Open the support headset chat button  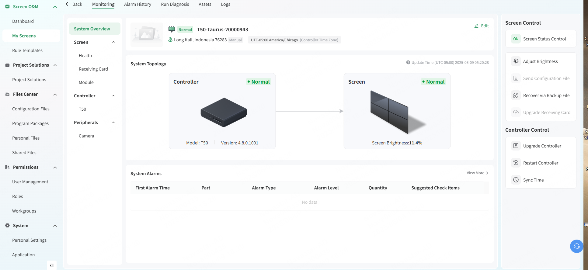pos(576,246)
